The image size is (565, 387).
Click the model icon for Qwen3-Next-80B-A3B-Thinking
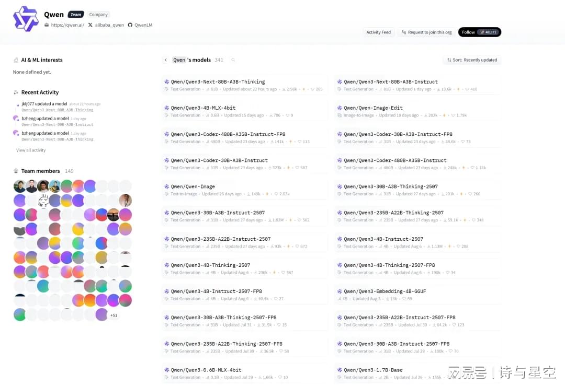click(x=166, y=81)
